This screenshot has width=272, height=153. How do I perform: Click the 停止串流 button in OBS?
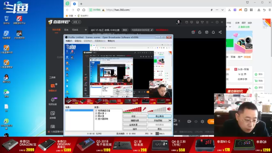point(159,116)
